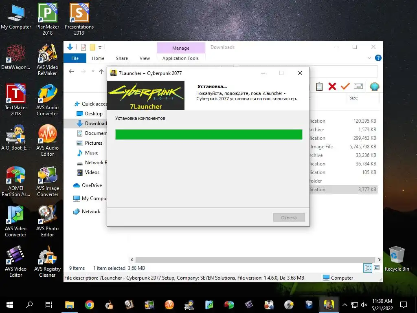Expand the Explorer ribbon with the chevron
The height and width of the screenshot is (313, 417).
click(369, 58)
